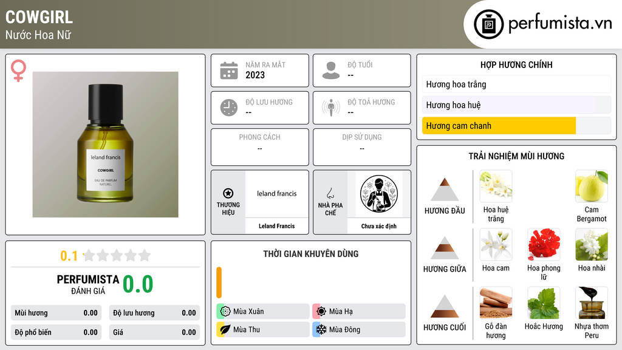Viewport: 622px width, 350px height.
Task: Click the Hoa huệ trắng note image
Action: (496, 187)
